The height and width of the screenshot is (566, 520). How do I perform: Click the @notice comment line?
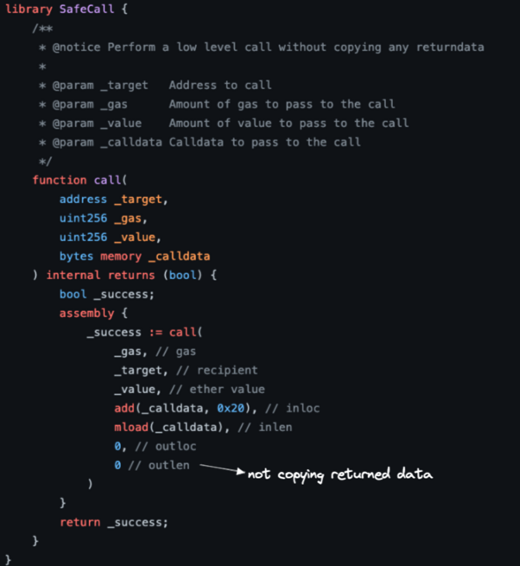pos(262,48)
